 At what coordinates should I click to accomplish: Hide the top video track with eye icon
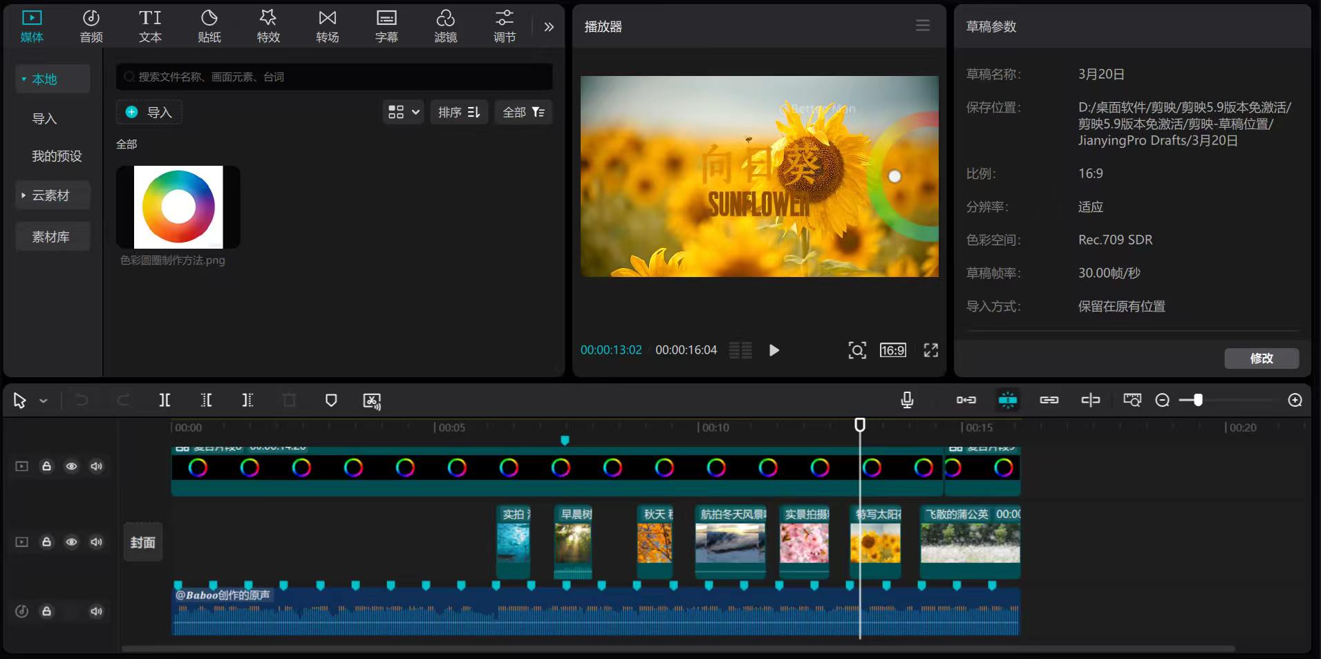click(x=71, y=466)
